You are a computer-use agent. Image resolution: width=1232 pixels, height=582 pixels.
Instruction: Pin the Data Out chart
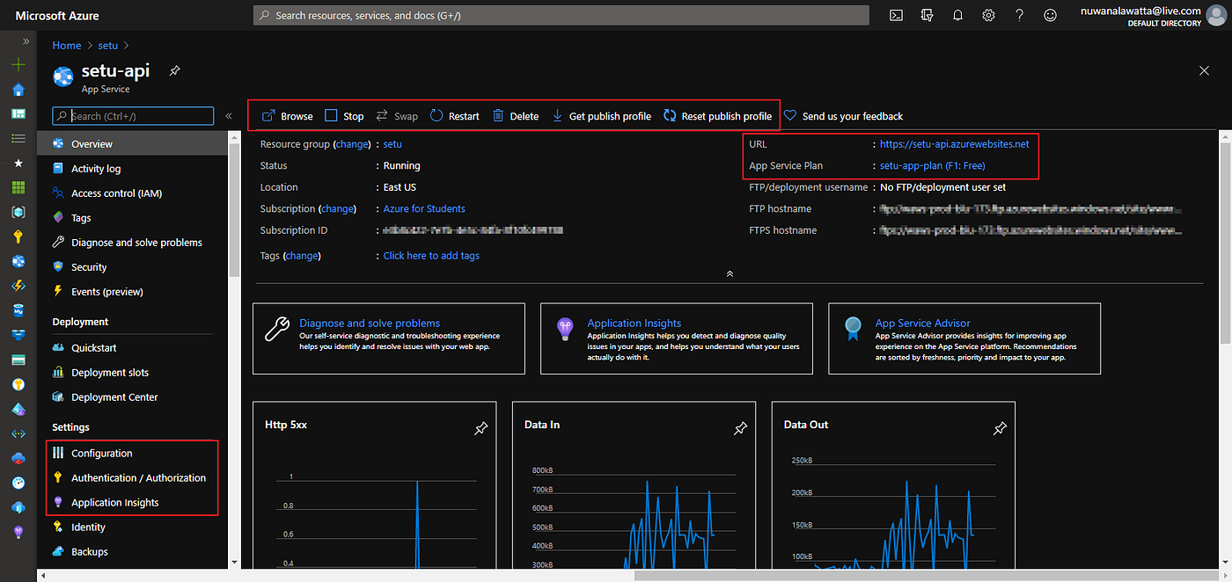[x=1000, y=429]
